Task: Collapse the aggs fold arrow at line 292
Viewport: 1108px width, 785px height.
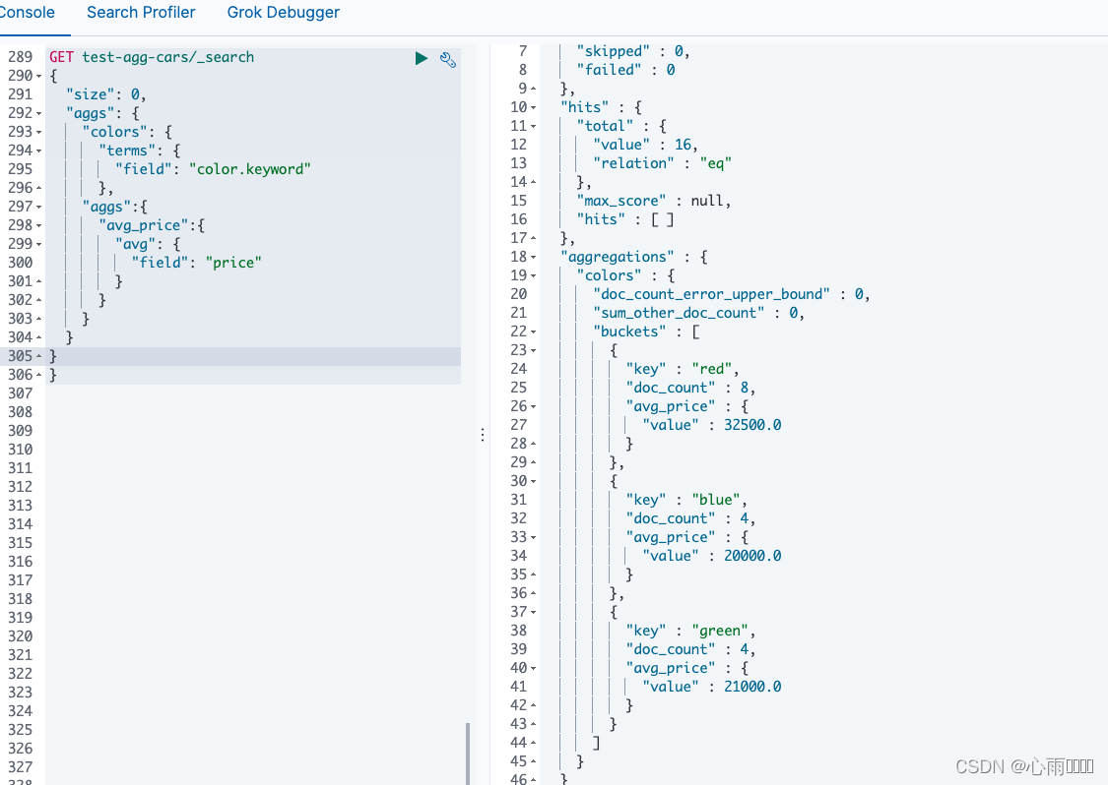Action: [38, 114]
